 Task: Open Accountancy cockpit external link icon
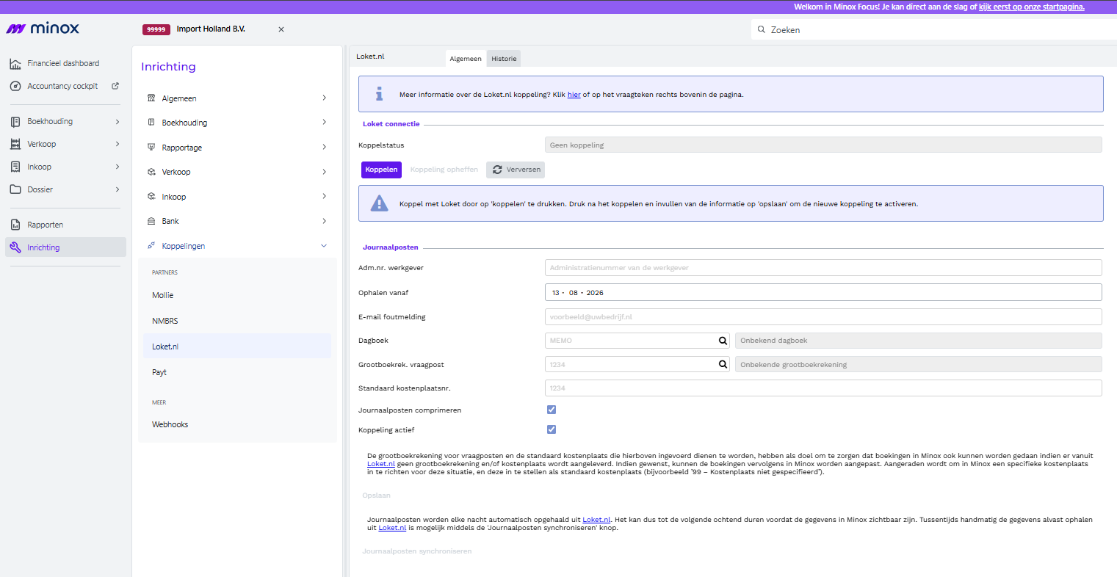click(x=115, y=86)
